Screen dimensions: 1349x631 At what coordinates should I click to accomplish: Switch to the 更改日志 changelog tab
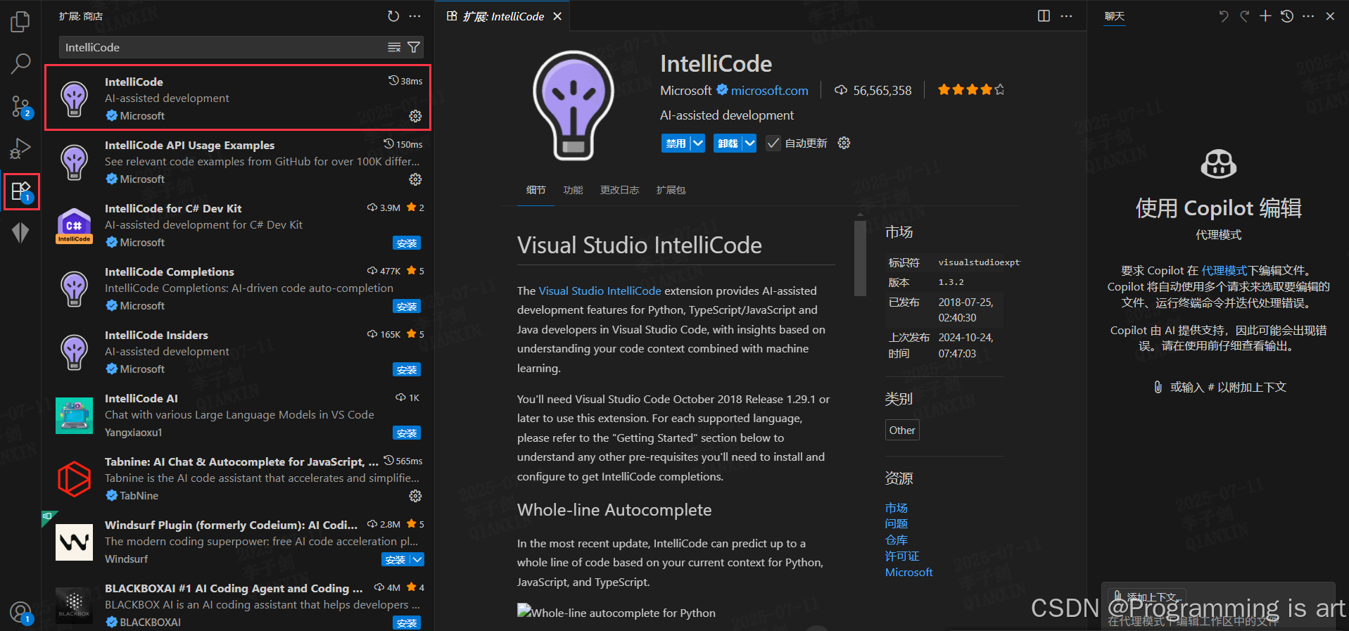pyautogui.click(x=619, y=190)
